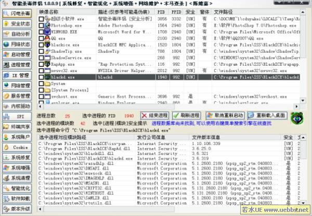Select the blackdll.dll module row
Image resolution: width=312 pixels, height=216 pixels.
[168, 153]
